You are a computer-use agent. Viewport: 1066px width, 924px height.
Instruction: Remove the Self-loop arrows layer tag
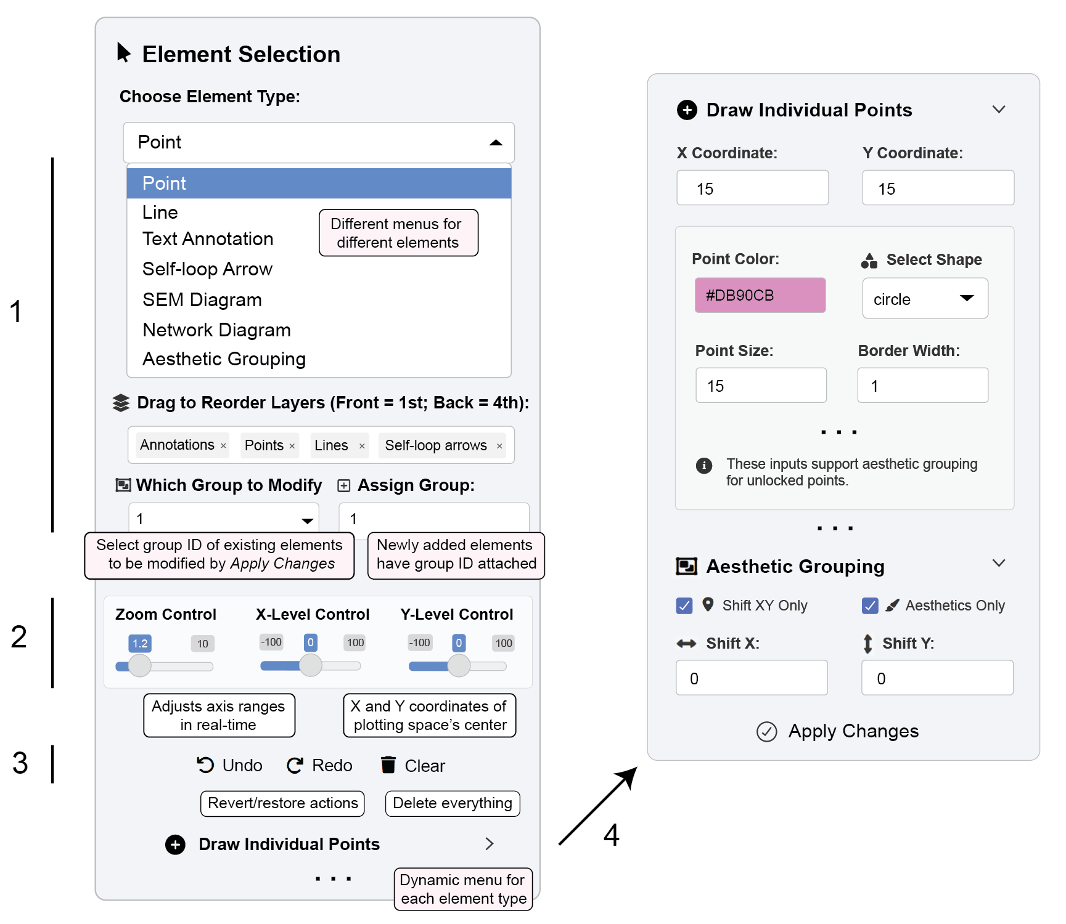click(499, 446)
